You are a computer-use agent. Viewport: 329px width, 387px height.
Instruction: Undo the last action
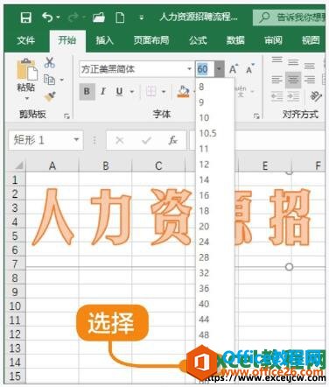coord(47,18)
